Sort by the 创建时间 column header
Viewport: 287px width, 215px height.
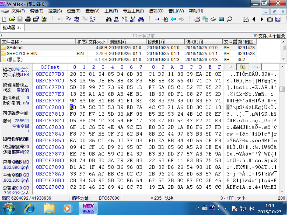(127, 42)
